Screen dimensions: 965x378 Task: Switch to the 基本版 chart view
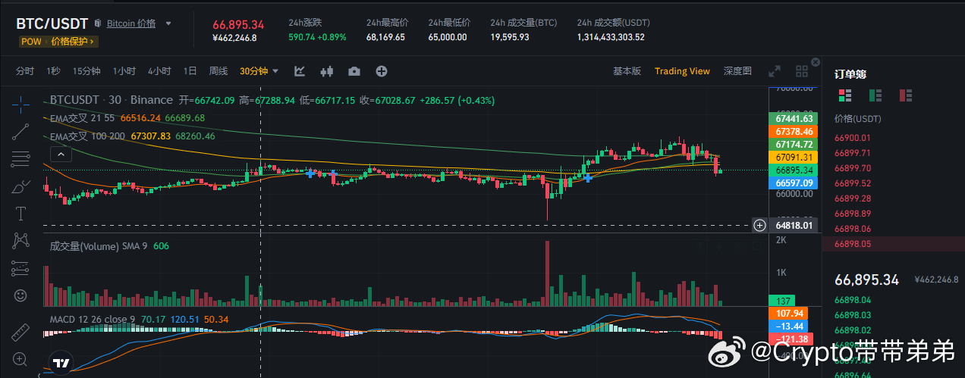[x=627, y=71]
